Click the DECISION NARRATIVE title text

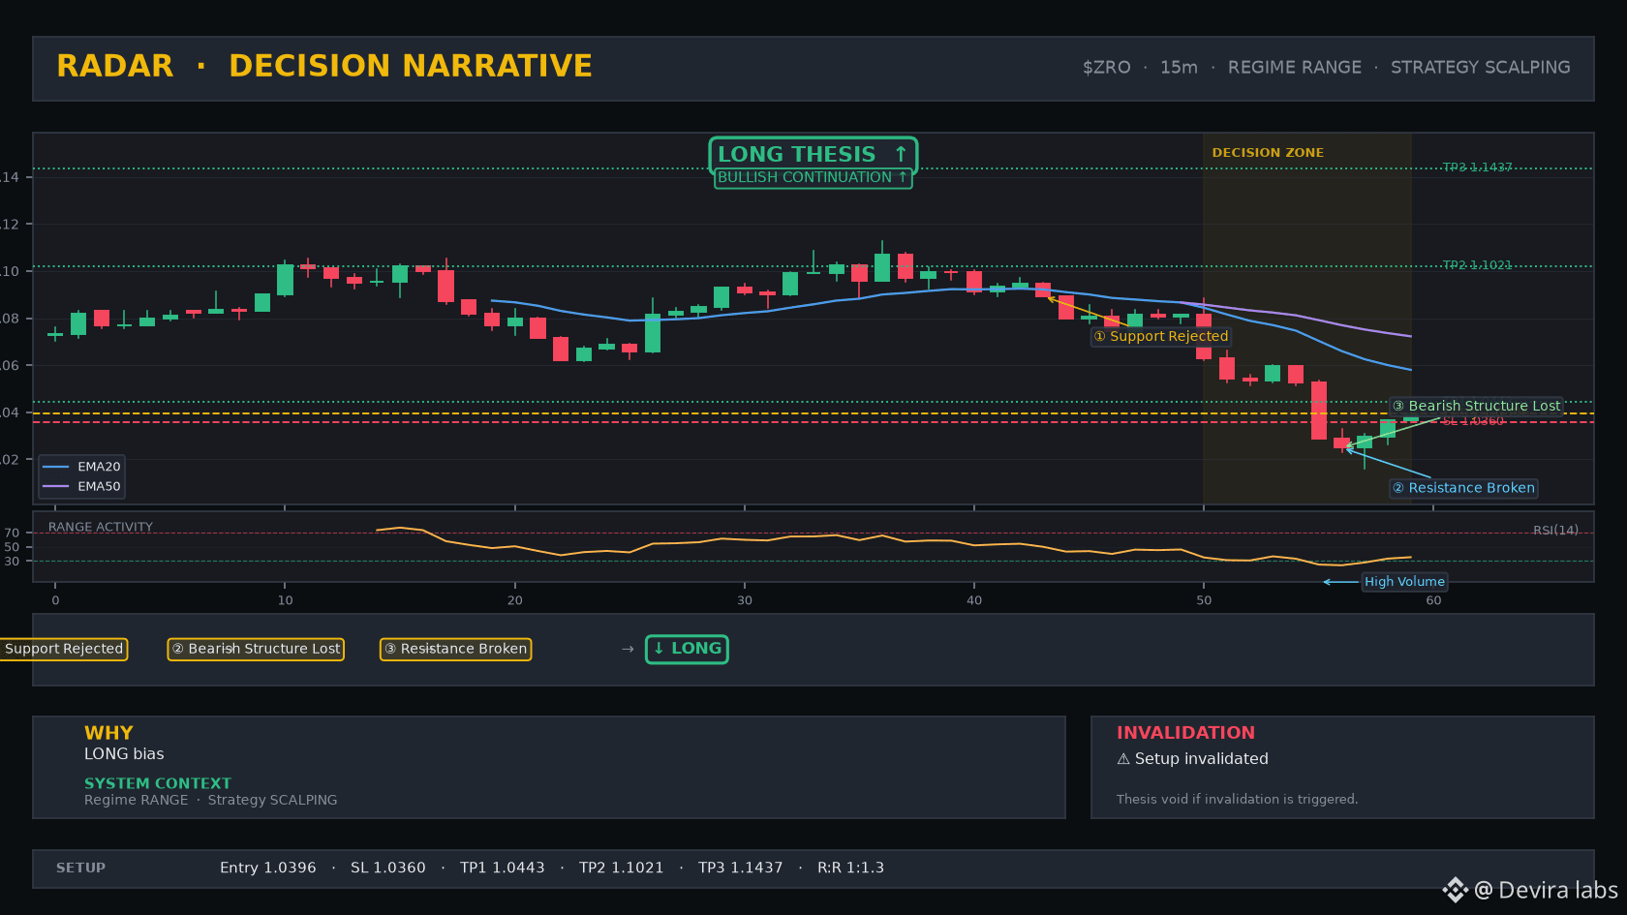click(411, 66)
